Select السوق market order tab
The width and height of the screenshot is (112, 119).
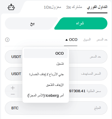coord(87,40)
